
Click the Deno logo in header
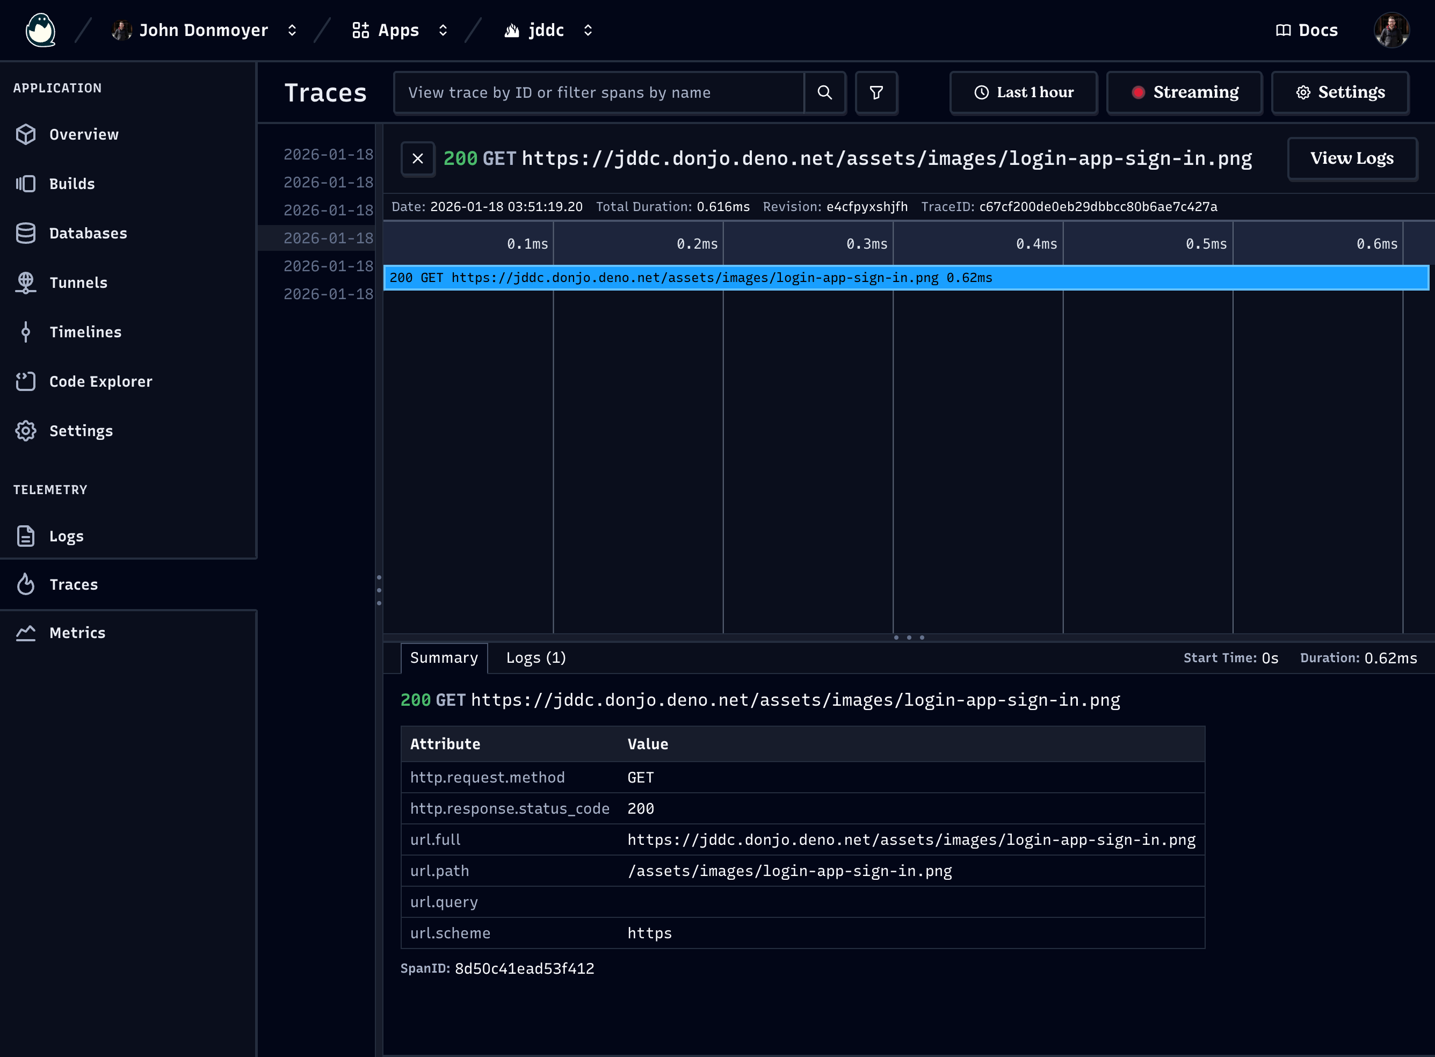[40, 30]
